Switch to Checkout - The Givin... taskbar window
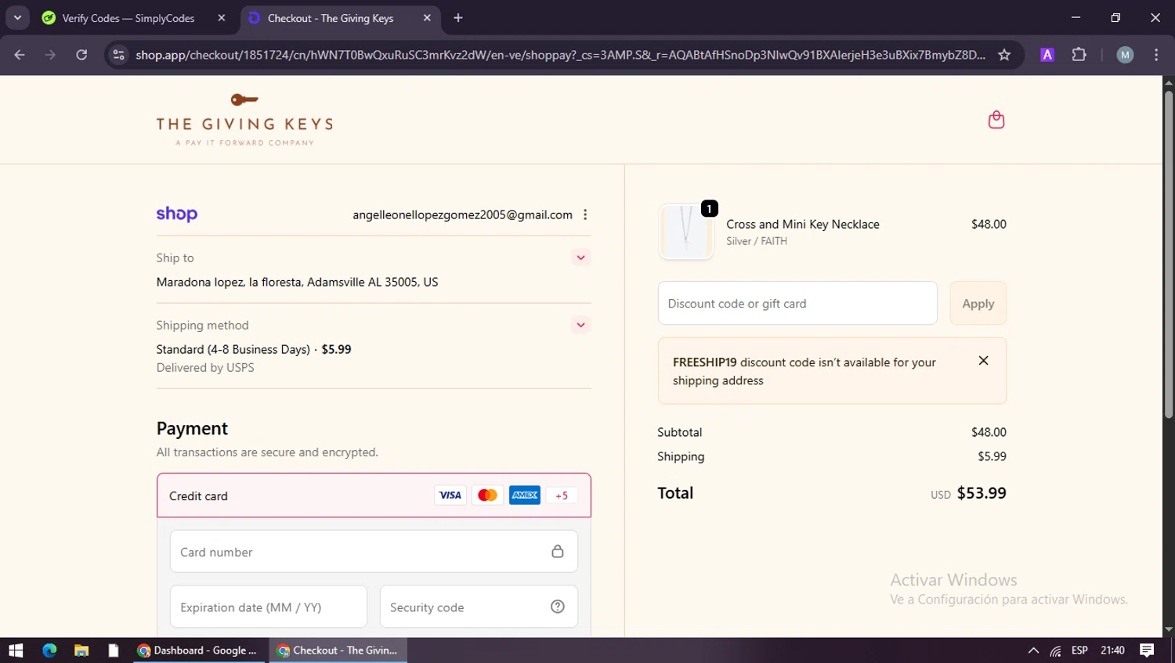Image resolution: width=1175 pixels, height=663 pixels. (338, 650)
